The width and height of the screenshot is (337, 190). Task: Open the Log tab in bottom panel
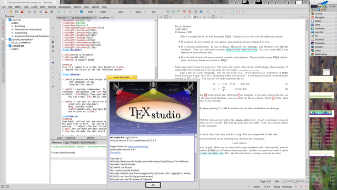66,142
